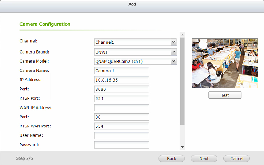The height and width of the screenshot is (165, 264).
Task: Click the Camera Name: label
Action: (34, 70)
